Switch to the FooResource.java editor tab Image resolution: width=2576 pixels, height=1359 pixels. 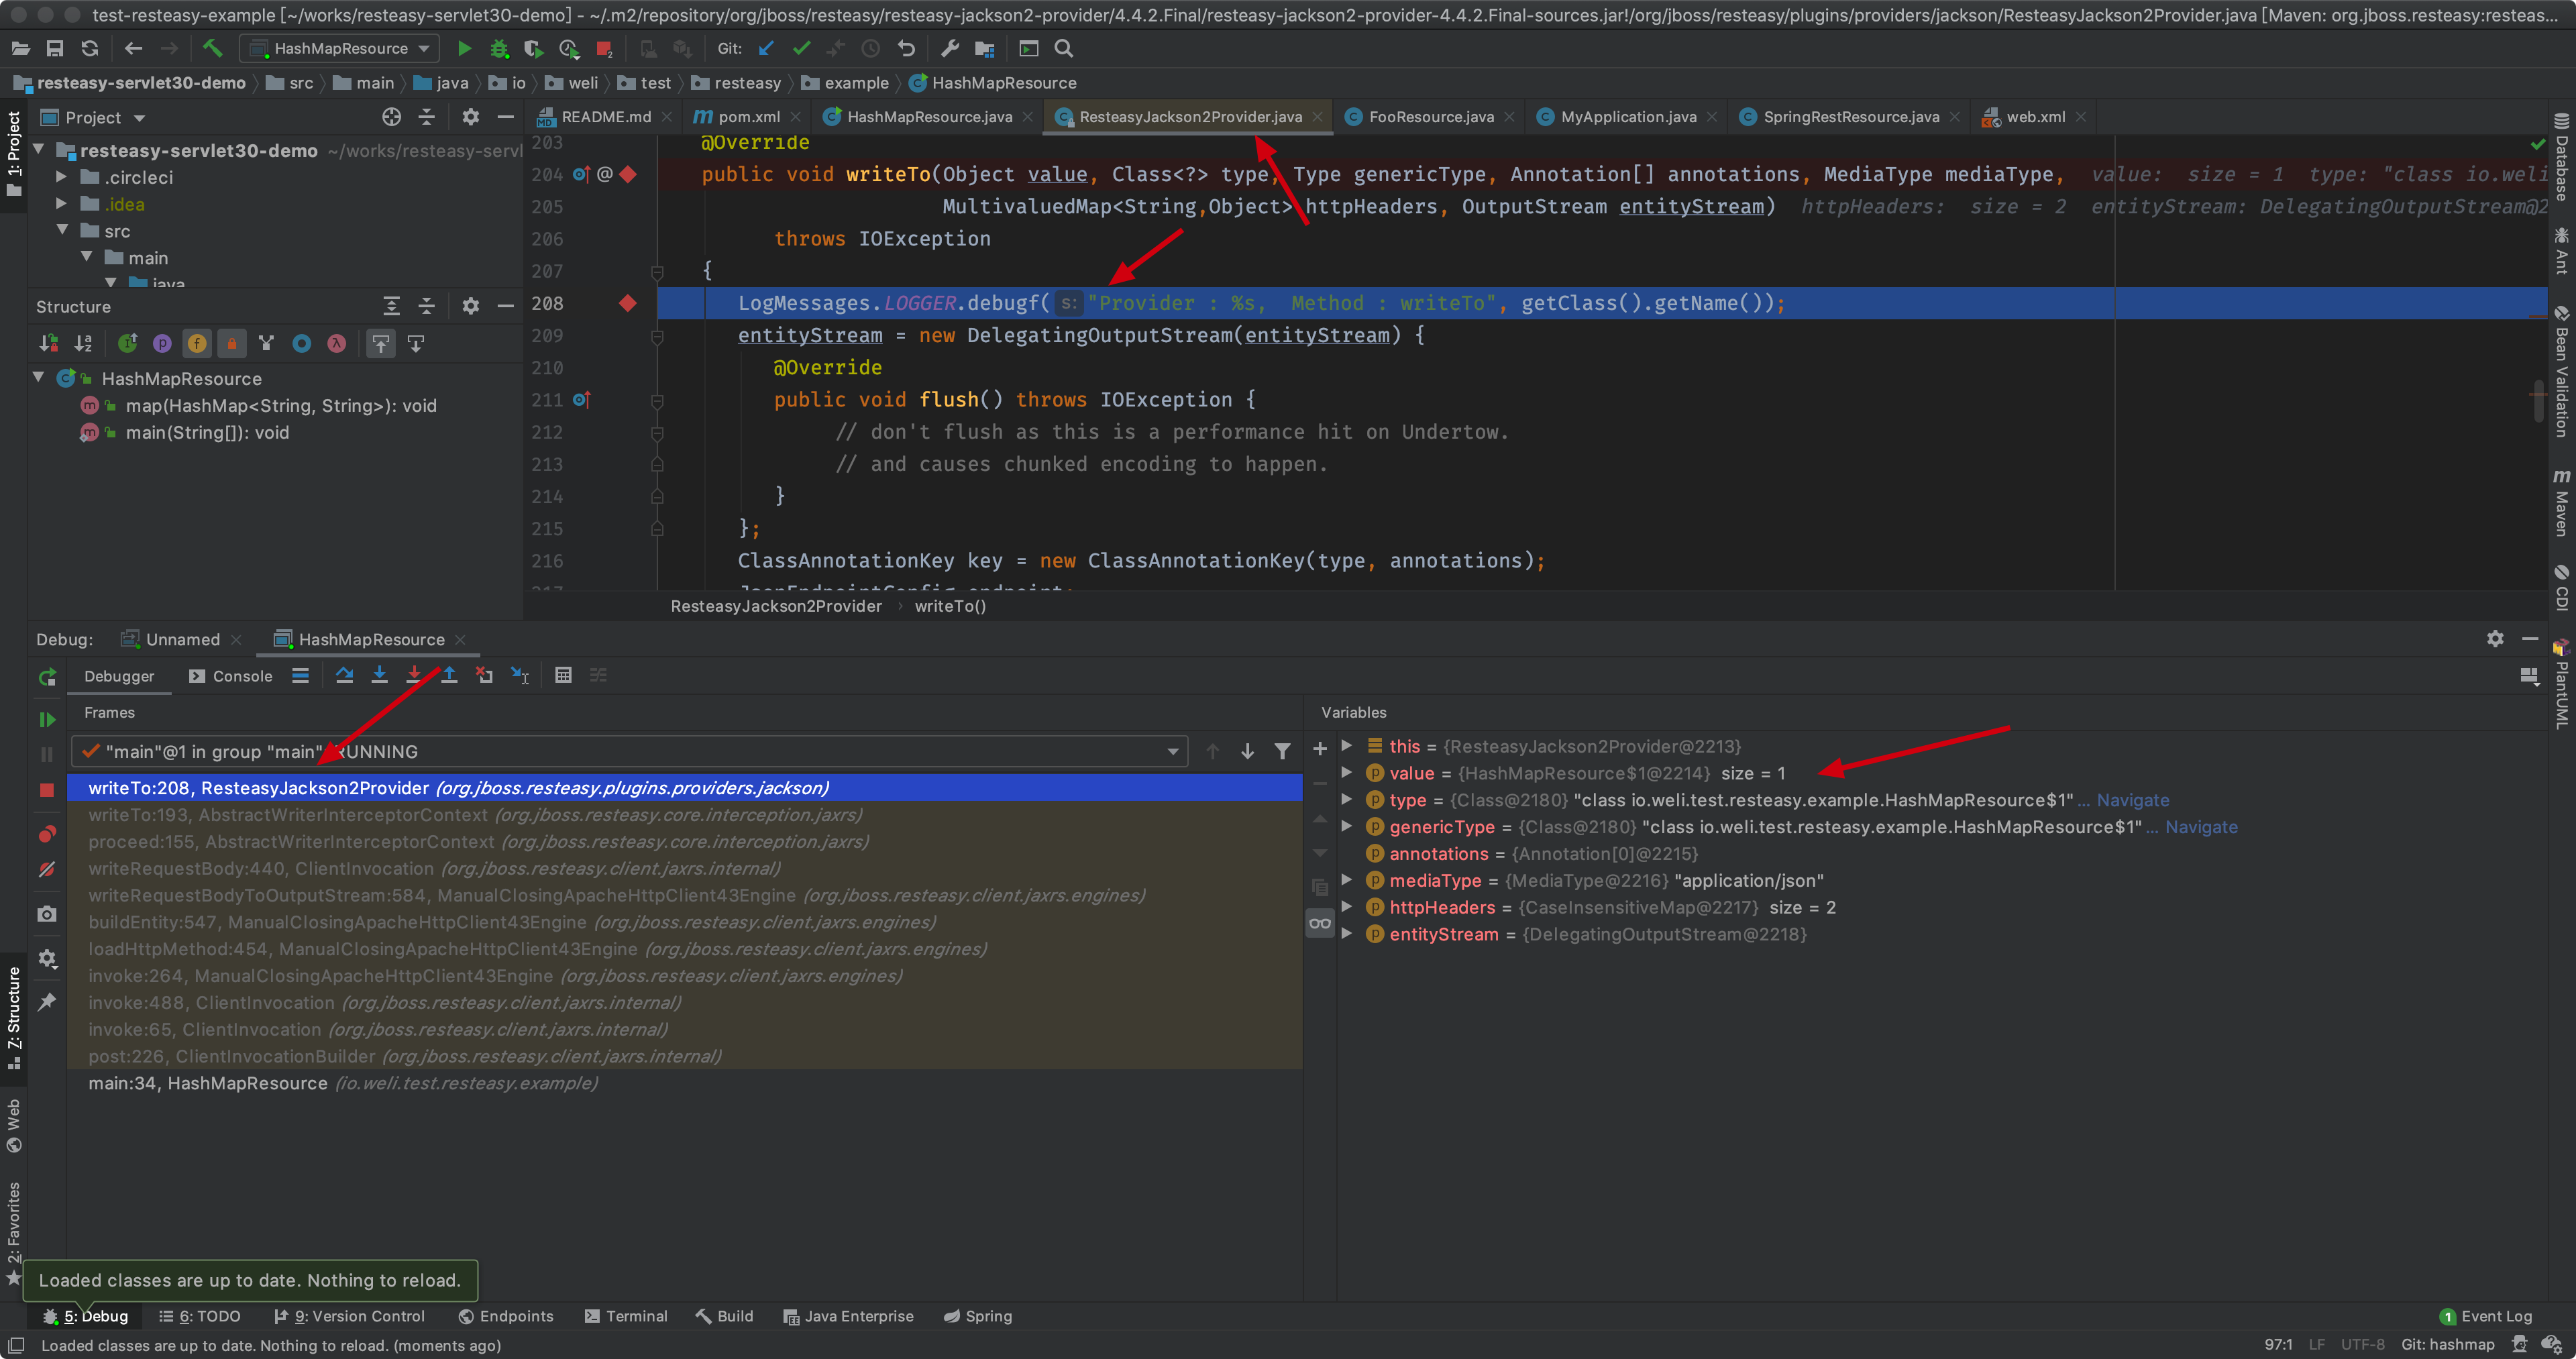coord(1430,117)
